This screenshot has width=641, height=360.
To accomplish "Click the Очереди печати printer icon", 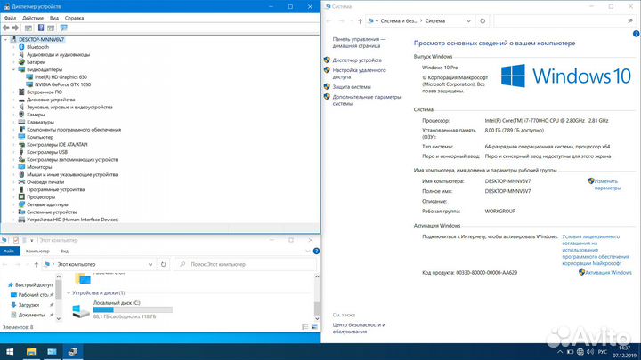I will tap(21, 182).
